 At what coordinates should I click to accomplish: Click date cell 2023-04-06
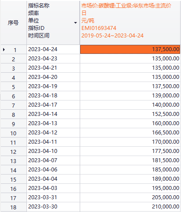click(x=53, y=170)
